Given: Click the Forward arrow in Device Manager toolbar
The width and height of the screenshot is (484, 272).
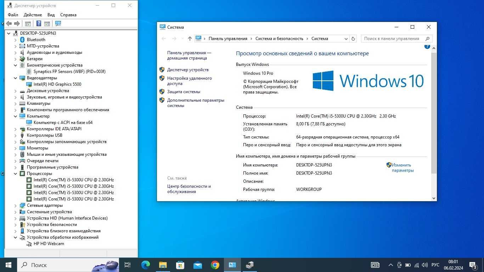Looking at the screenshot, I should (x=17, y=24).
